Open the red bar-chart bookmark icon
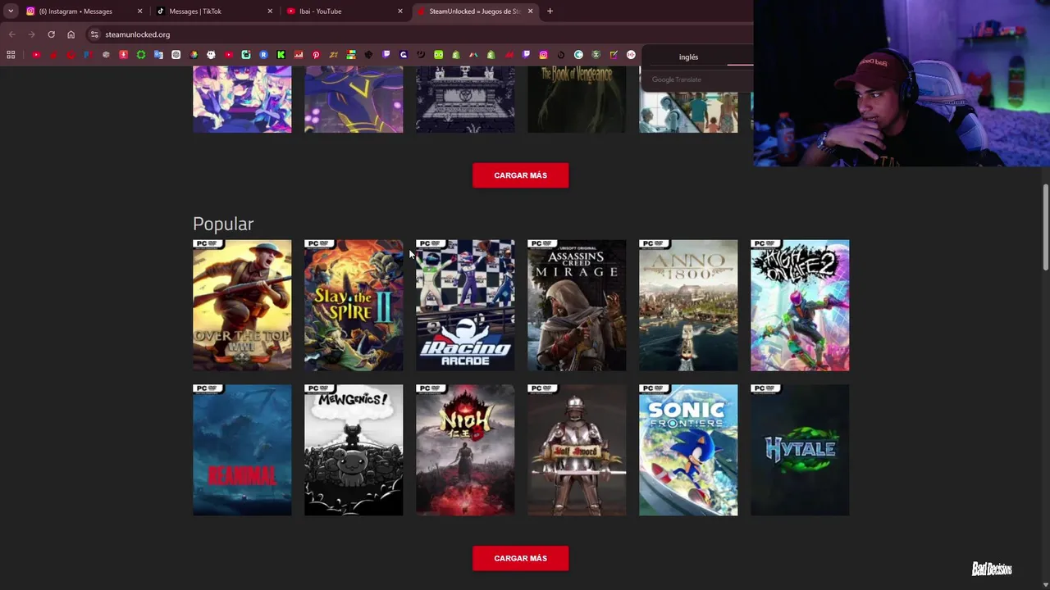This screenshot has width=1050, height=590. coord(299,55)
